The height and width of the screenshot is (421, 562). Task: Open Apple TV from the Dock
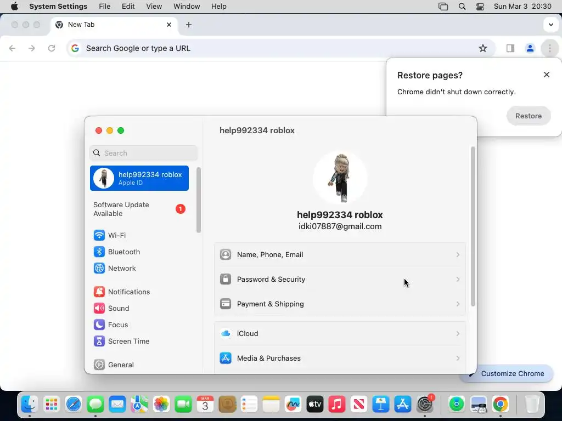315,405
